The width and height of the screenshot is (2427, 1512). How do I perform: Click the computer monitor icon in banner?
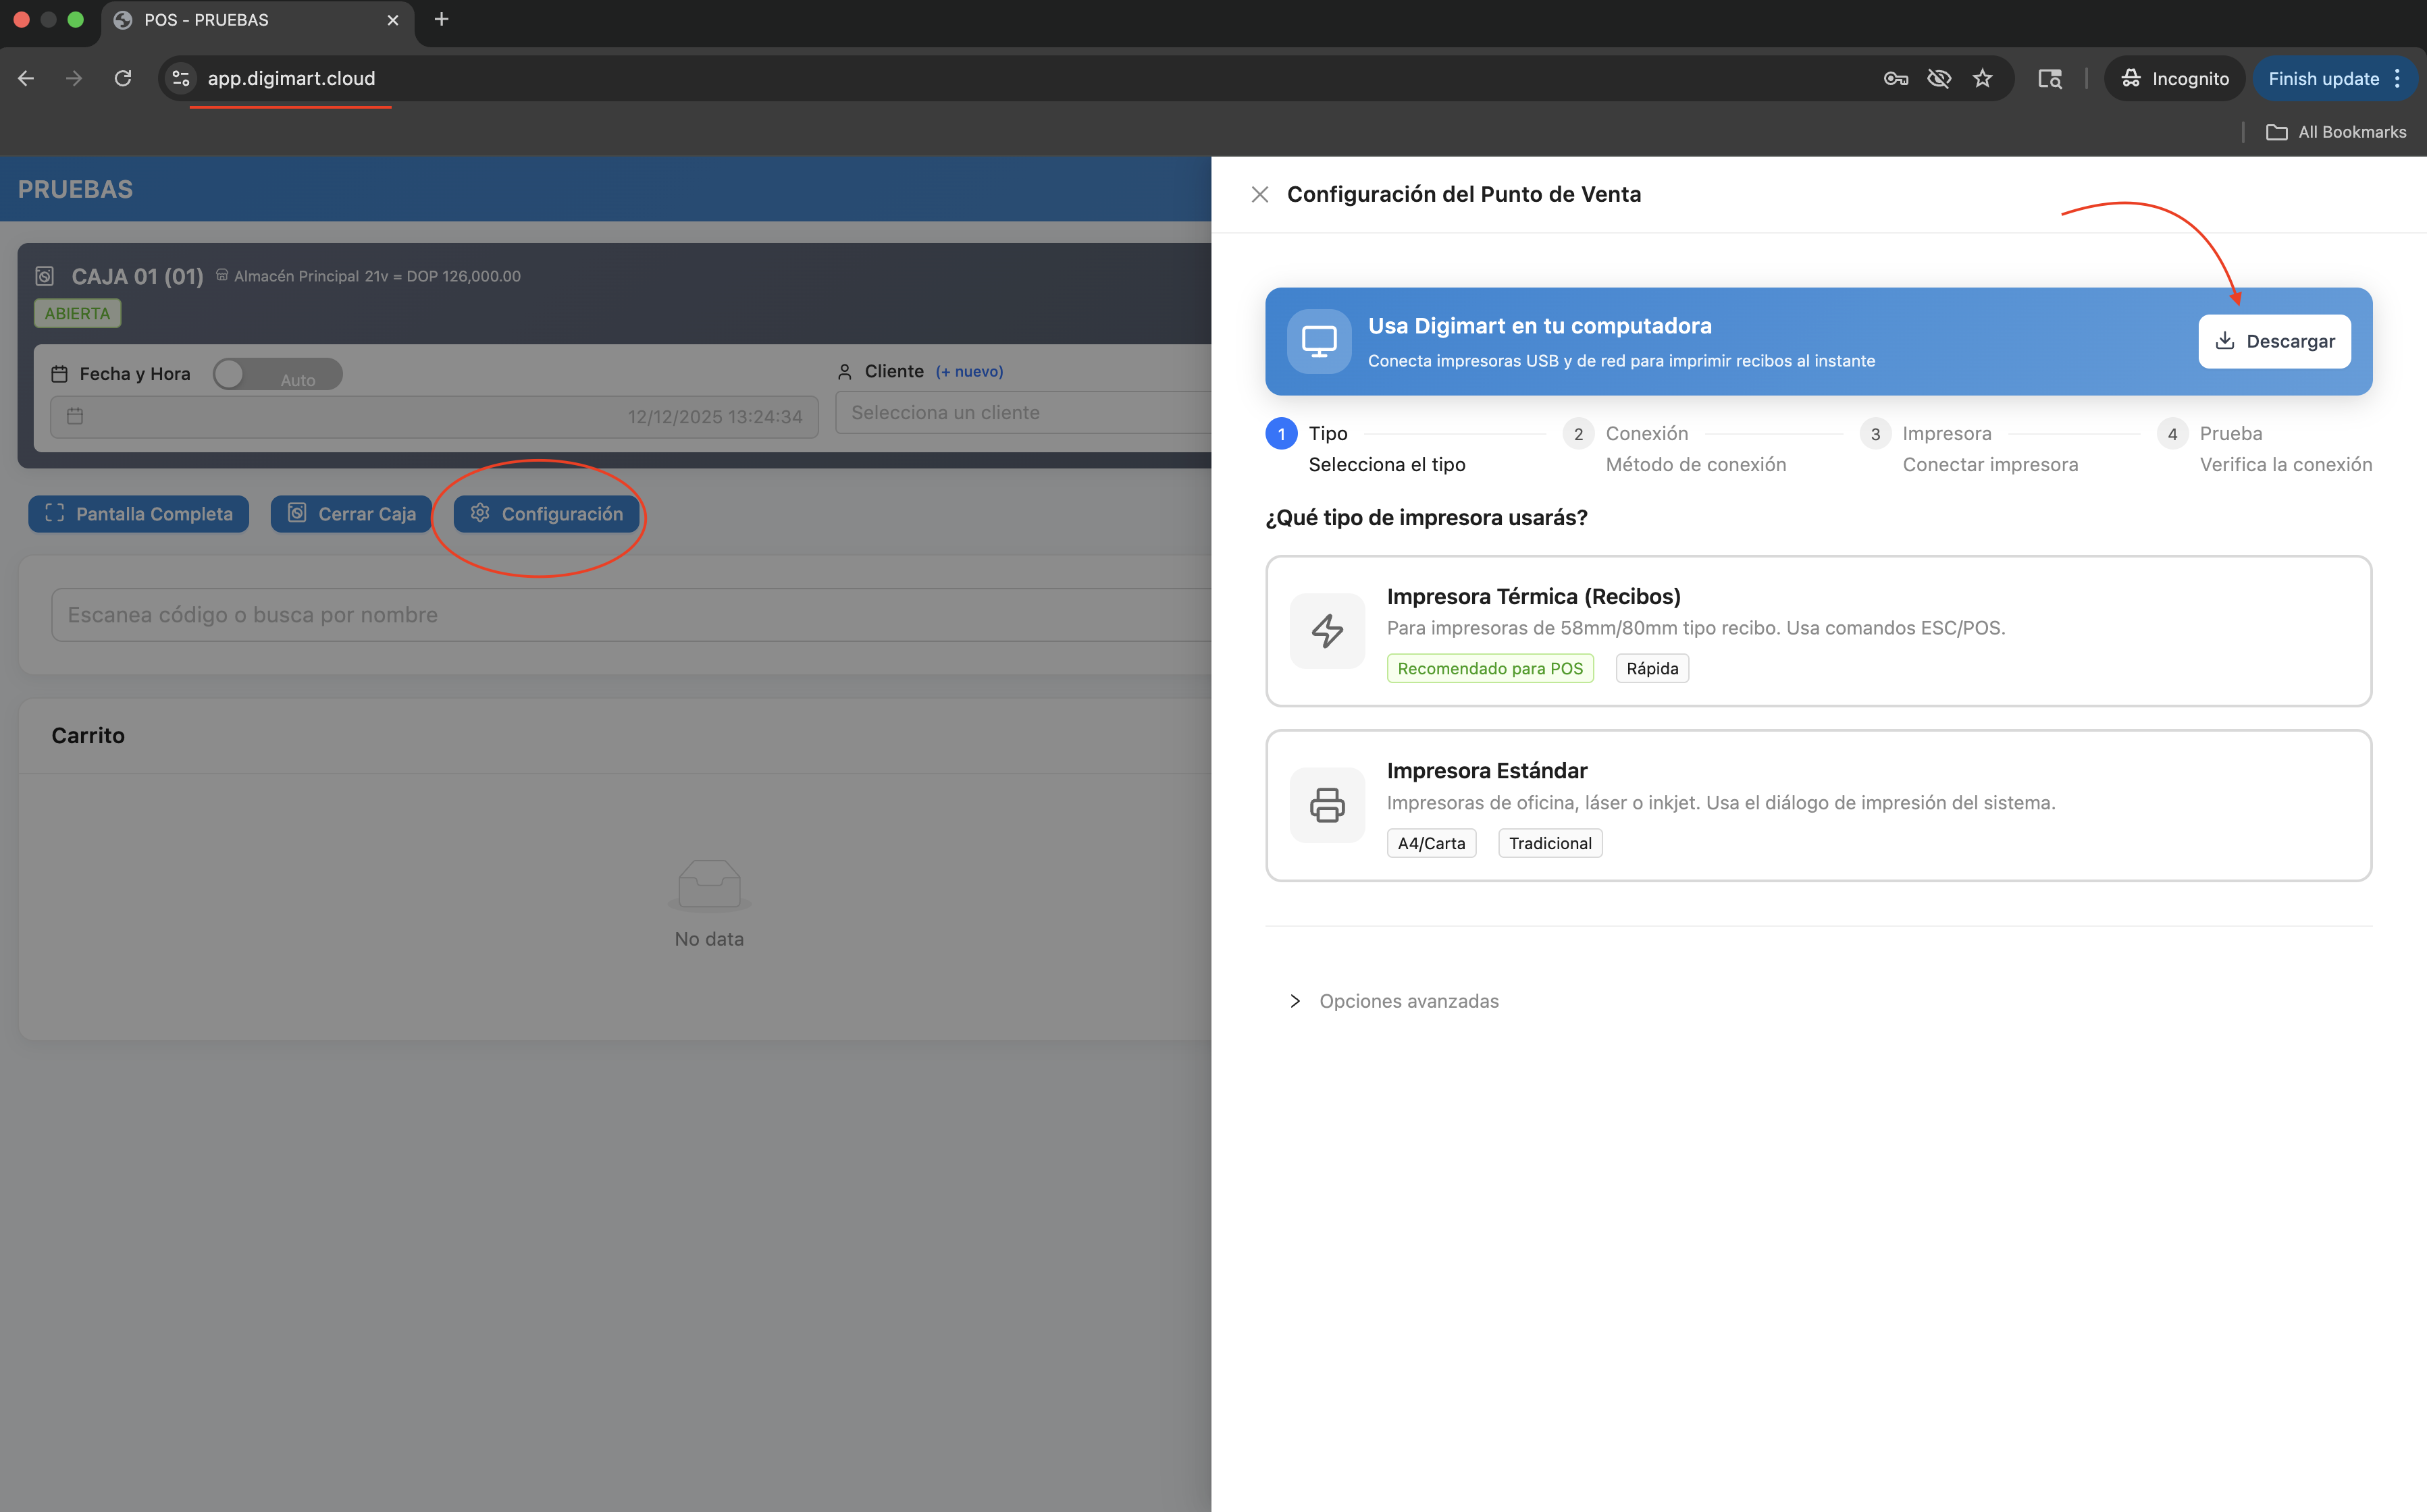pyautogui.click(x=1319, y=342)
